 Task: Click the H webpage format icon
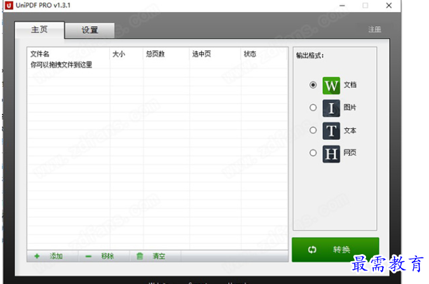[331, 154]
